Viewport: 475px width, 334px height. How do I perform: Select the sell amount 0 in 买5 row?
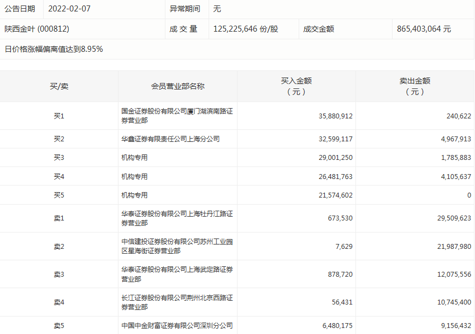[469, 195]
